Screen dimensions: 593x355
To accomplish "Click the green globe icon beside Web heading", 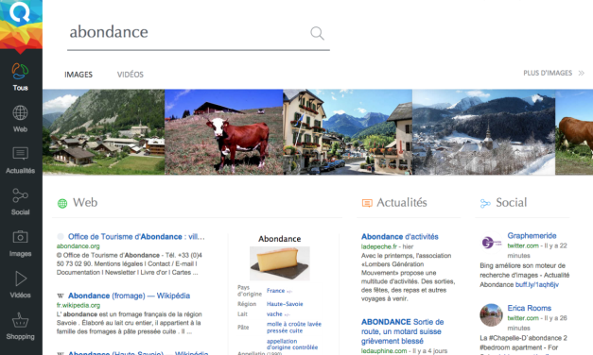I will point(62,204).
